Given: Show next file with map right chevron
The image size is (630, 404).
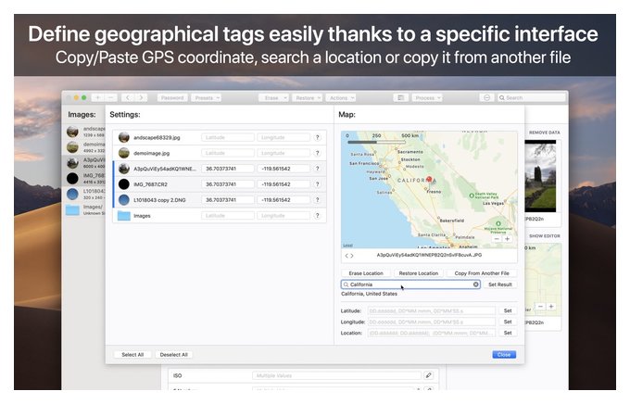Looking at the screenshot, I should click(352, 255).
